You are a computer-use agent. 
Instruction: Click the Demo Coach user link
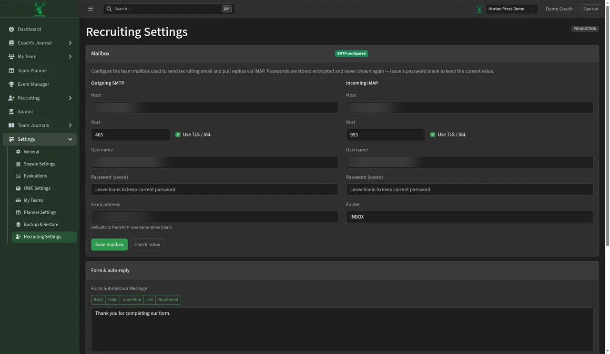(559, 9)
